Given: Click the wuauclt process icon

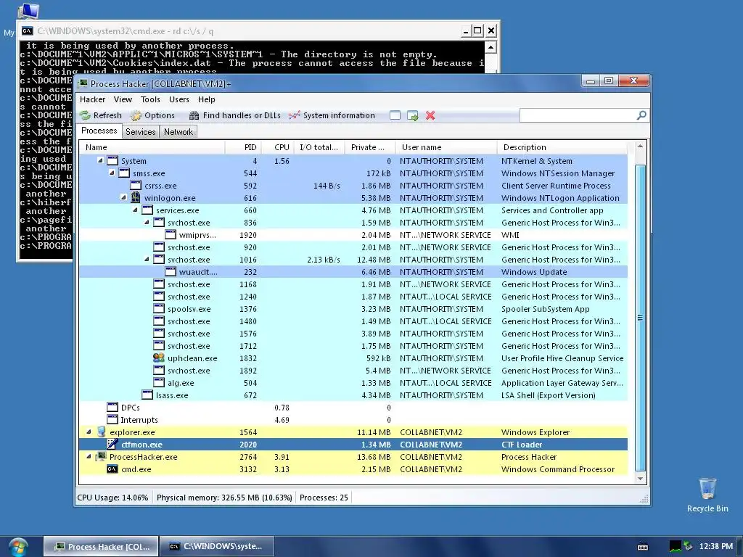Looking at the screenshot, I should pos(171,271).
